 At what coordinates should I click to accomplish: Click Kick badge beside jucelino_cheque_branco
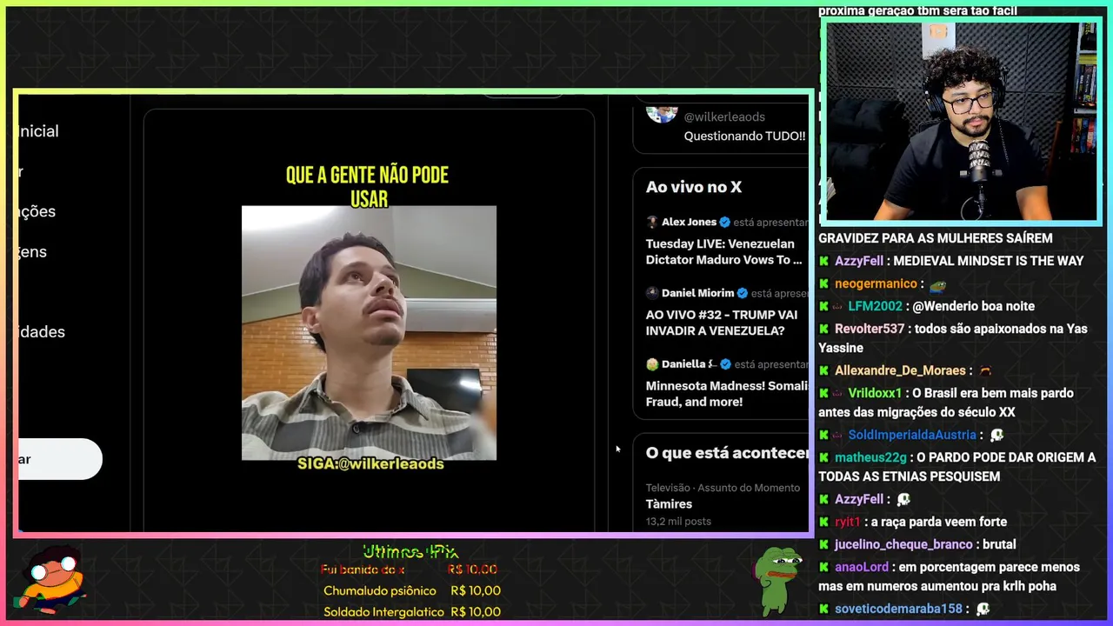click(823, 544)
